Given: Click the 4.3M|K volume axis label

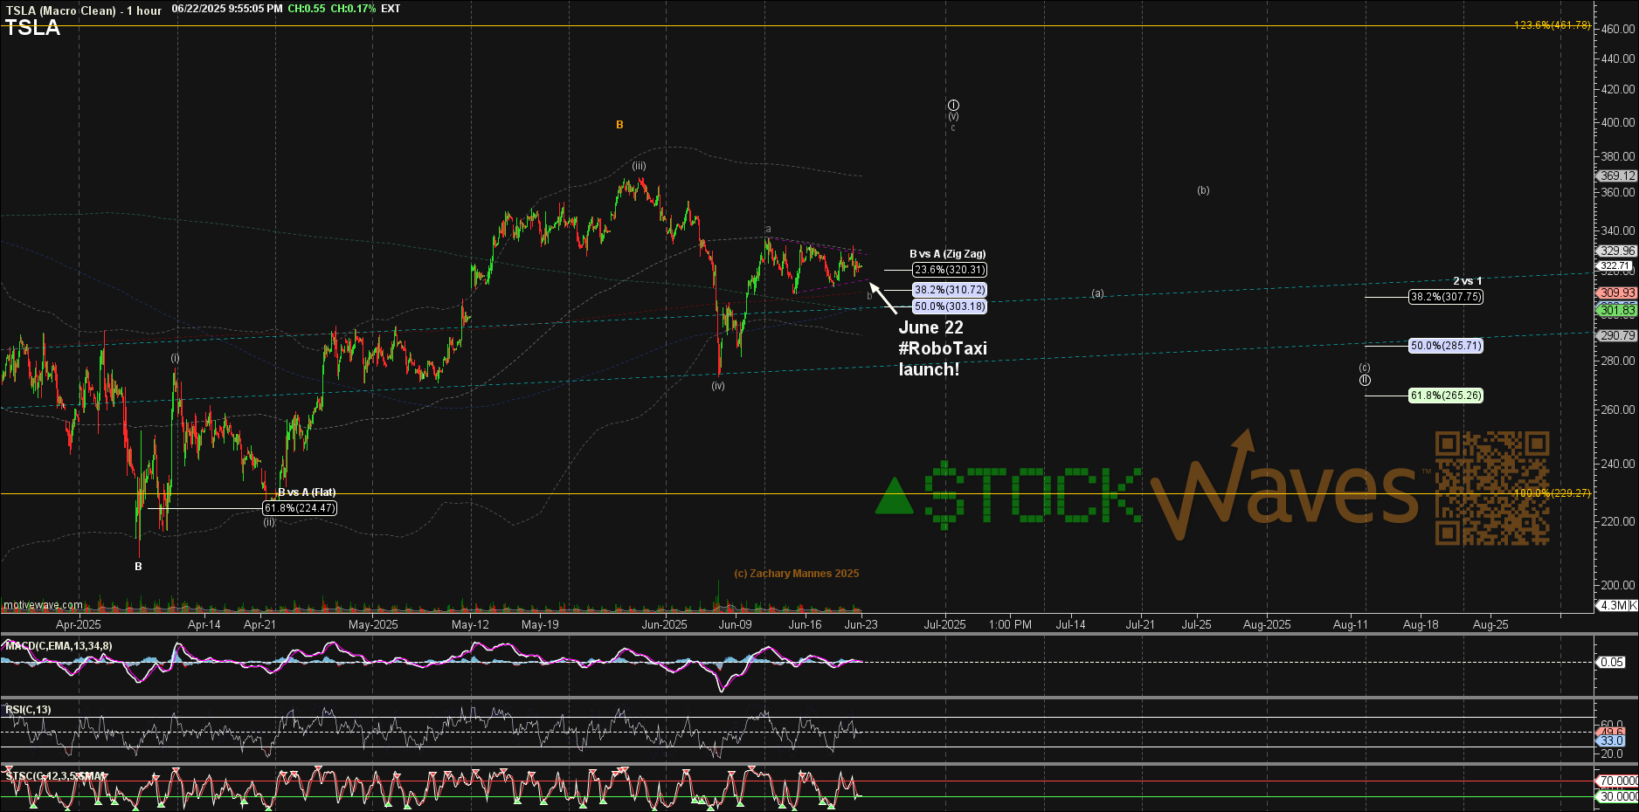Looking at the screenshot, I should click(1617, 605).
